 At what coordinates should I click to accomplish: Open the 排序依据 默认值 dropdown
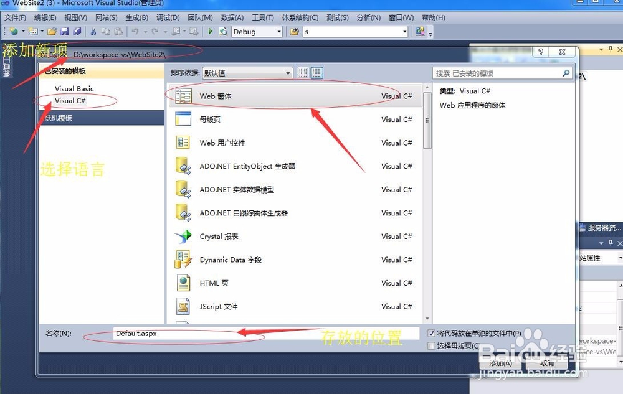point(247,73)
